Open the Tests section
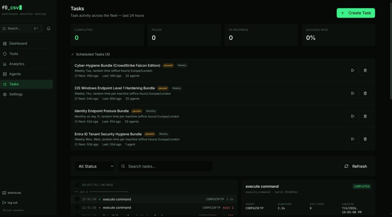The width and height of the screenshot is (392, 217). coord(26,54)
